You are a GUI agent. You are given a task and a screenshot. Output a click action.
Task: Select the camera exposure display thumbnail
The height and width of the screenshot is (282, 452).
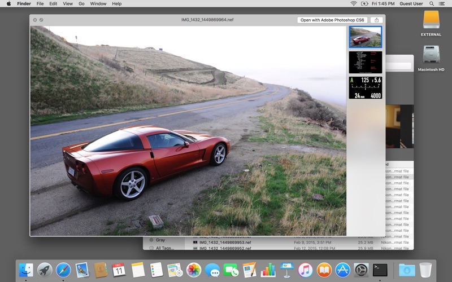coord(365,87)
